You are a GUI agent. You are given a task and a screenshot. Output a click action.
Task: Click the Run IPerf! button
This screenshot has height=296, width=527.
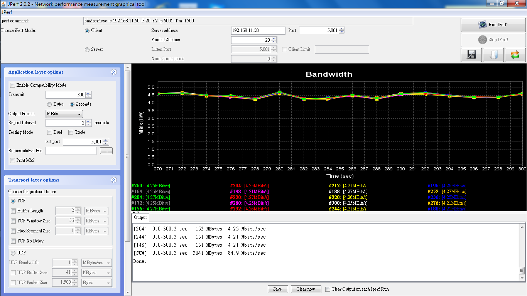coord(493,25)
